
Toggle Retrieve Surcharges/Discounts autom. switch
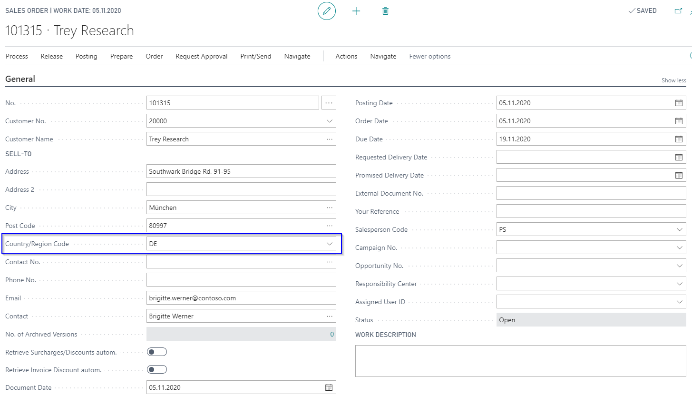point(157,352)
